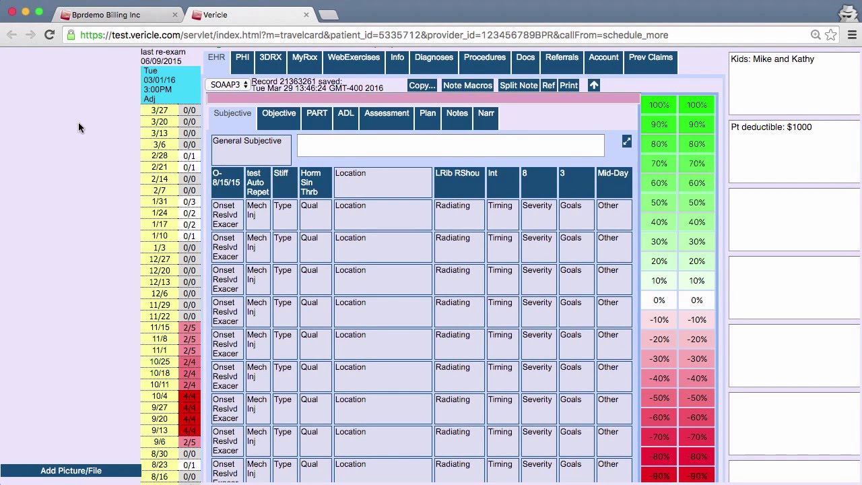Screen dimensions: 862x485
Task: Click the 3/27 visit date row
Action: [170, 110]
